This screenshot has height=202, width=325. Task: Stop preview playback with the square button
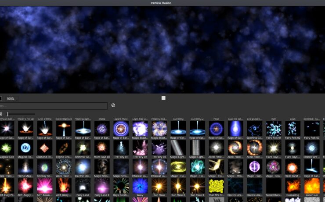click(163, 98)
